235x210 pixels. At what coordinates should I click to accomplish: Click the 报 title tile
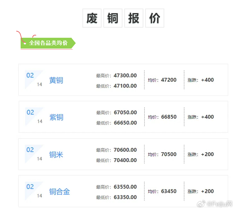point(134,18)
